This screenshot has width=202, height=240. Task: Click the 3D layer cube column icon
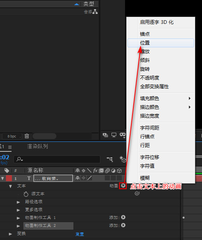click(119, 171)
